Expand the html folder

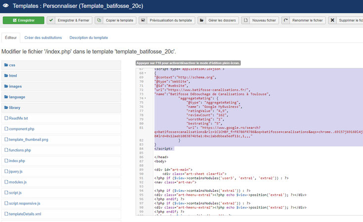[x=61, y=76]
